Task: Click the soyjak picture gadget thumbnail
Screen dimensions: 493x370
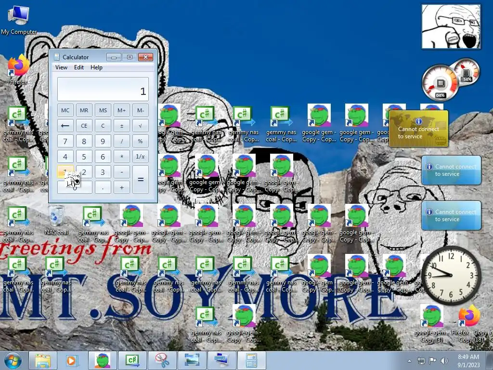Action: 451,26
